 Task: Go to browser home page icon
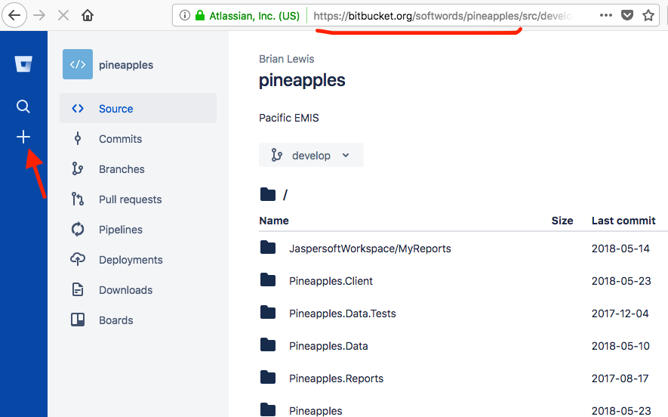pyautogui.click(x=88, y=15)
